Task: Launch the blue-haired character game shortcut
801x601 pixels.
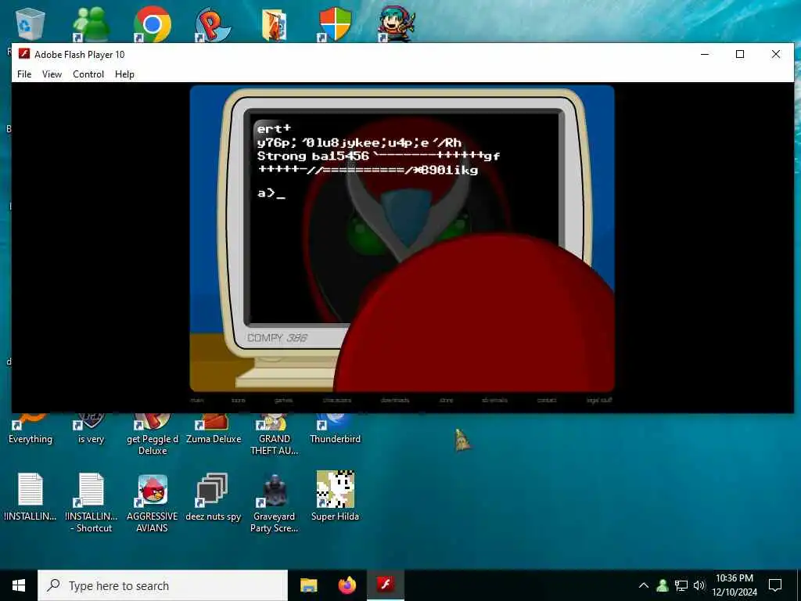Action: click(x=397, y=24)
